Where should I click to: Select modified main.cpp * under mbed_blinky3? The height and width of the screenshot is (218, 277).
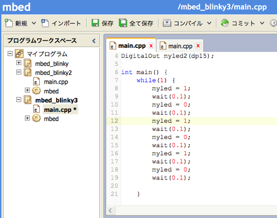tap(61, 110)
